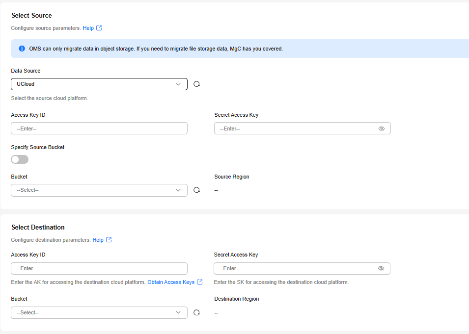Refresh the source Bucket list
Image resolution: width=469 pixels, height=334 pixels.
tap(196, 190)
